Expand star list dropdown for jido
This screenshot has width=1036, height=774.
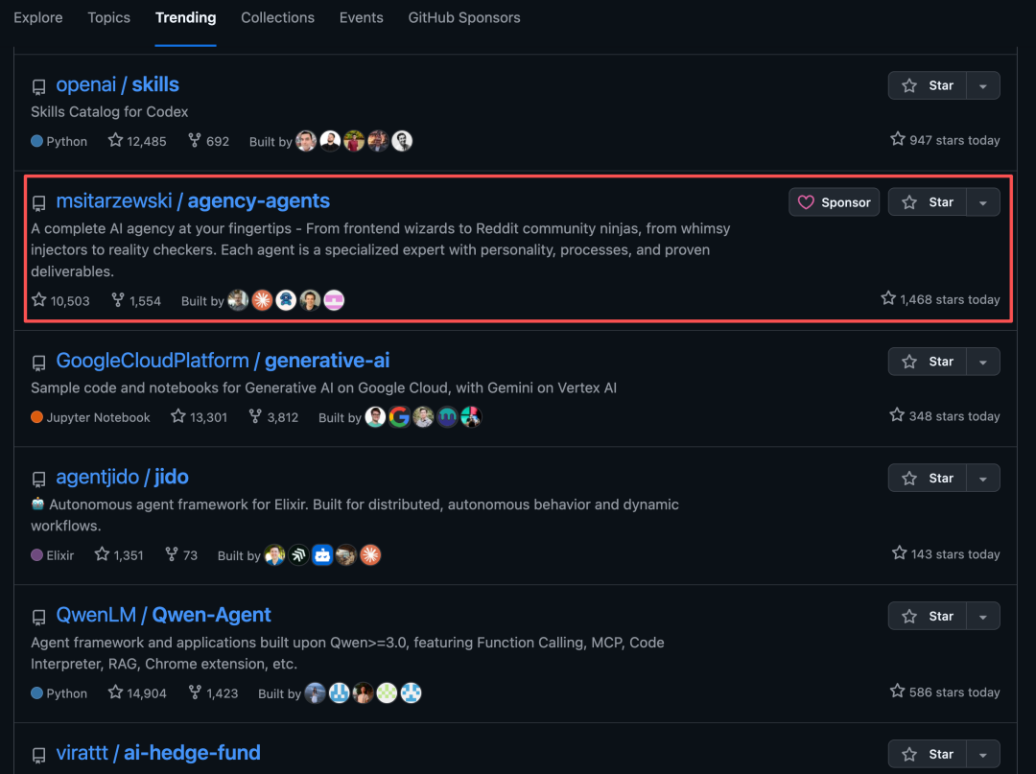tap(983, 479)
